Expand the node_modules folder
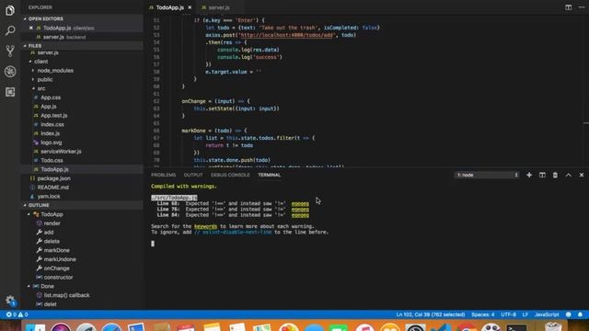Image resolution: width=589 pixels, height=331 pixels. pyautogui.click(x=33, y=71)
